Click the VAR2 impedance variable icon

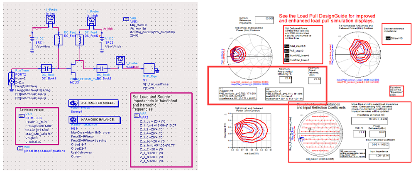pos(137,115)
